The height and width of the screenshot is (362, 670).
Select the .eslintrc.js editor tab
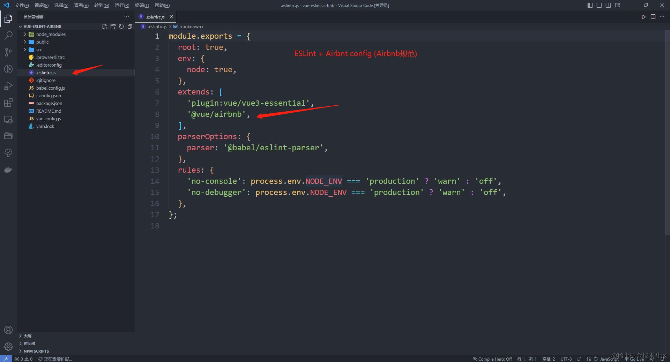point(155,17)
